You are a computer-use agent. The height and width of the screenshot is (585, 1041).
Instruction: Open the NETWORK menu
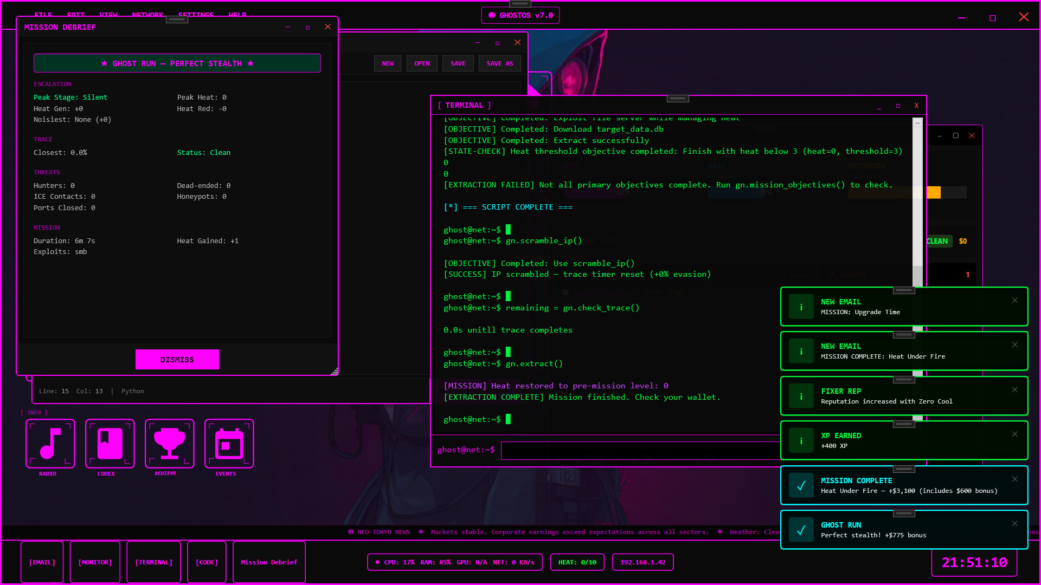tap(147, 15)
